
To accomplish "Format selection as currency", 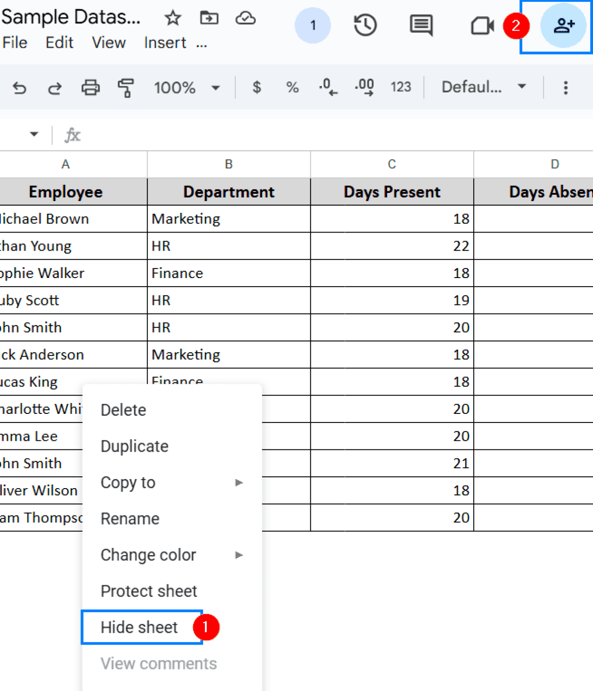I will pos(256,88).
